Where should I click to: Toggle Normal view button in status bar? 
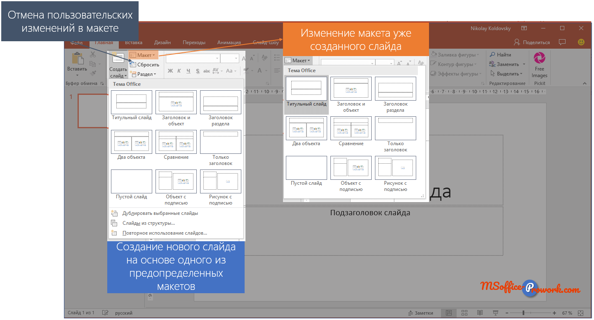click(449, 313)
